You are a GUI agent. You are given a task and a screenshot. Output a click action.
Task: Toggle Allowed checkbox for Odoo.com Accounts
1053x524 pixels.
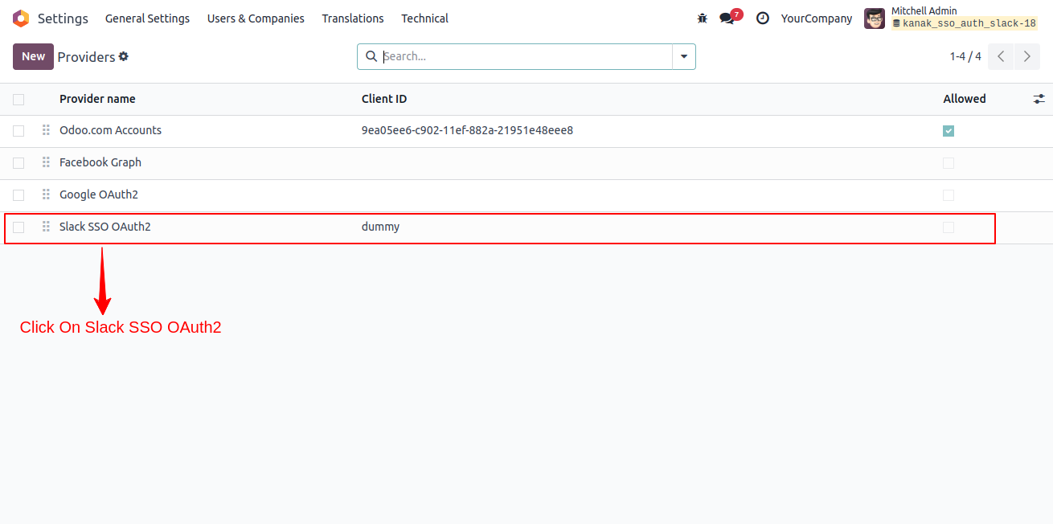[949, 131]
